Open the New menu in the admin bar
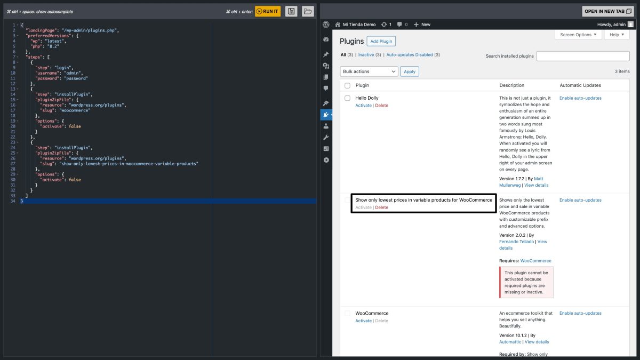The width and height of the screenshot is (640, 360). (x=423, y=24)
